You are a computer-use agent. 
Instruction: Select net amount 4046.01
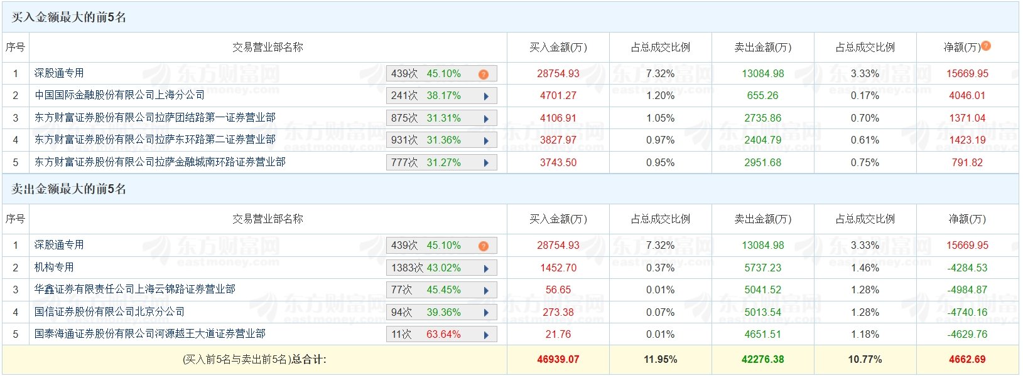click(968, 96)
